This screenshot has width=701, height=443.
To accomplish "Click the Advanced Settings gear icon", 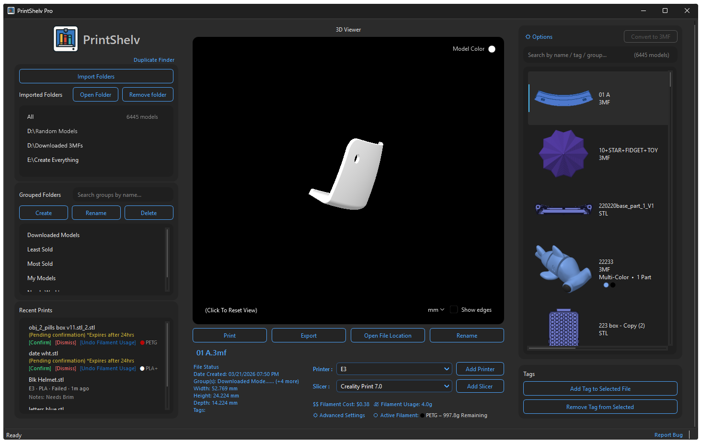I will (x=315, y=415).
